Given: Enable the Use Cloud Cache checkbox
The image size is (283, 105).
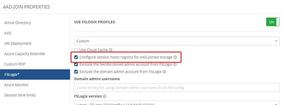Looking at the screenshot, I should 76,50.
